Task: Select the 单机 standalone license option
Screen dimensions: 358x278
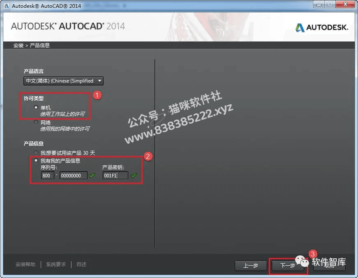Action: [36, 107]
